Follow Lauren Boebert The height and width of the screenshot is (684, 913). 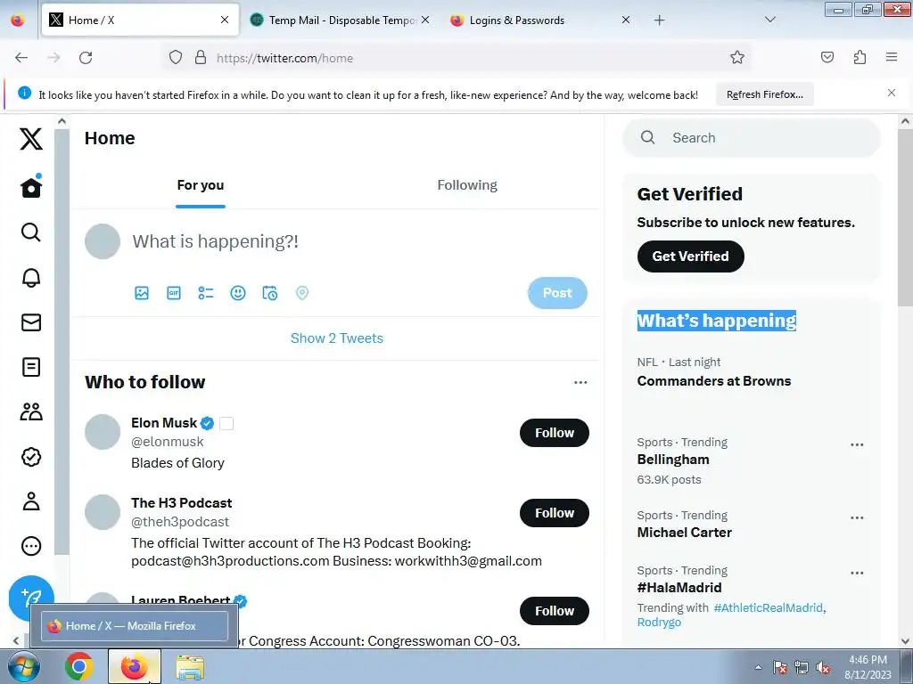tap(555, 611)
